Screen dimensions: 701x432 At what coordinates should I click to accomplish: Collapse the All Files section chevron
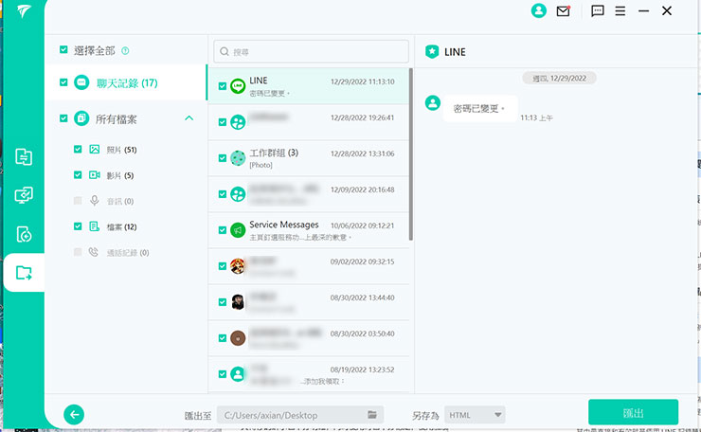click(x=189, y=118)
